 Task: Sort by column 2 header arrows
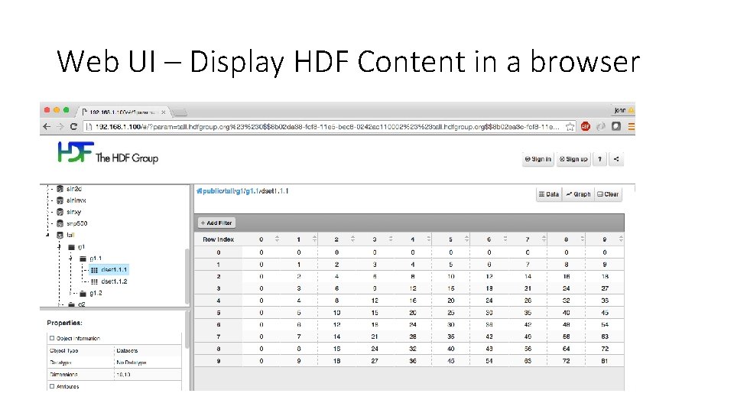(x=353, y=239)
